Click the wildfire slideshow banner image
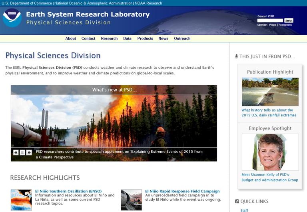The image size is (307, 212). (x=114, y=120)
